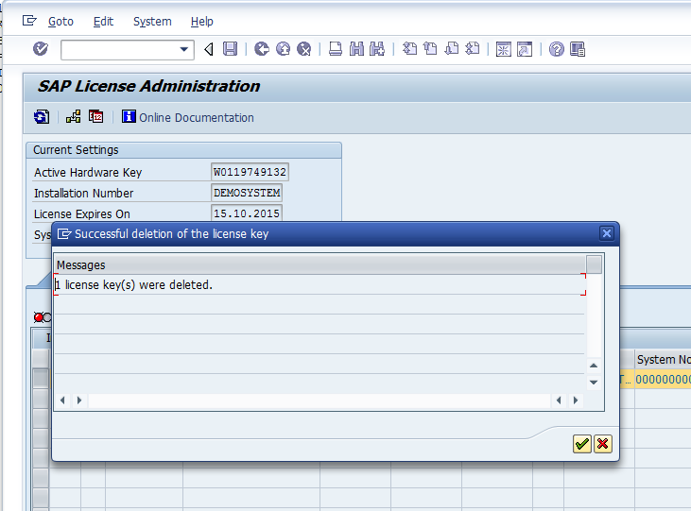Viewport: 691px width, 511px height.
Task: Click the green Back arrow icon
Action: 262,48
